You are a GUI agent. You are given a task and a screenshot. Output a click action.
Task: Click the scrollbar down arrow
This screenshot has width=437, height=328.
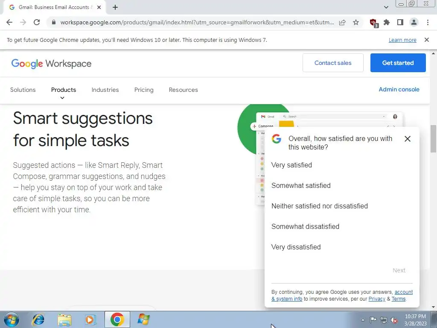[433, 307]
